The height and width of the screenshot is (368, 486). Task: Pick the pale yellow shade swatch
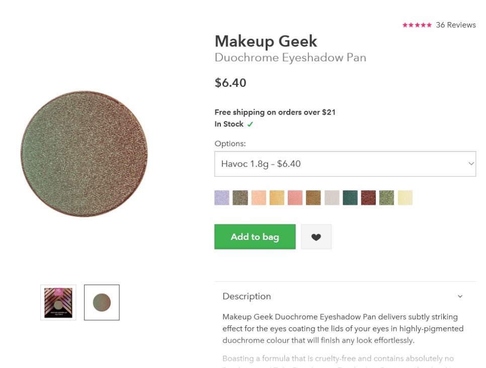pyautogui.click(x=405, y=198)
